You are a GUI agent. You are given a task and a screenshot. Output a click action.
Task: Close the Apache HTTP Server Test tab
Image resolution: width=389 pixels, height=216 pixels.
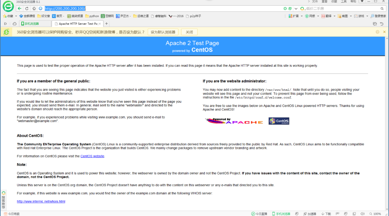100,24
